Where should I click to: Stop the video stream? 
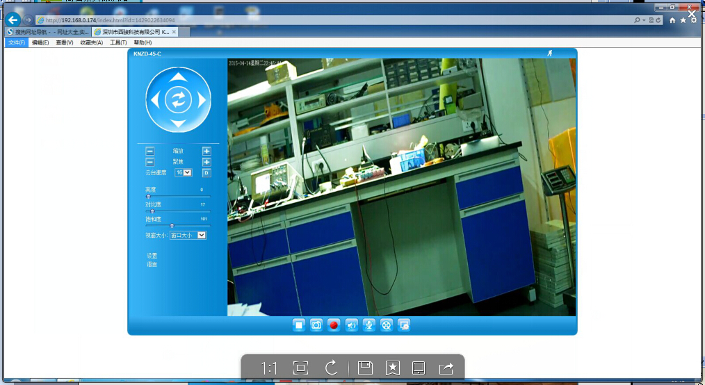(x=299, y=325)
